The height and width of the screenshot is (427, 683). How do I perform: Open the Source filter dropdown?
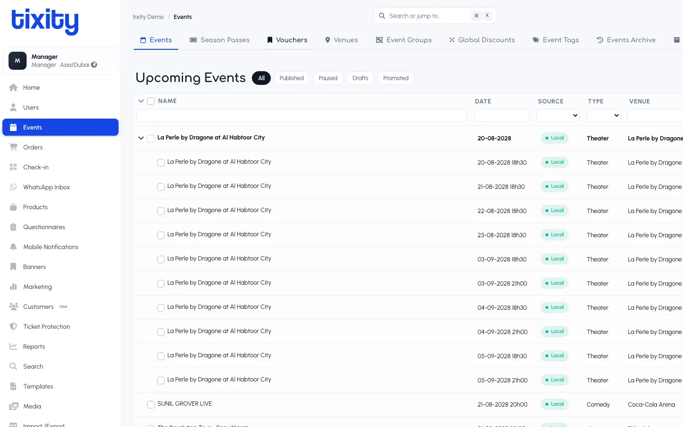pyautogui.click(x=558, y=115)
